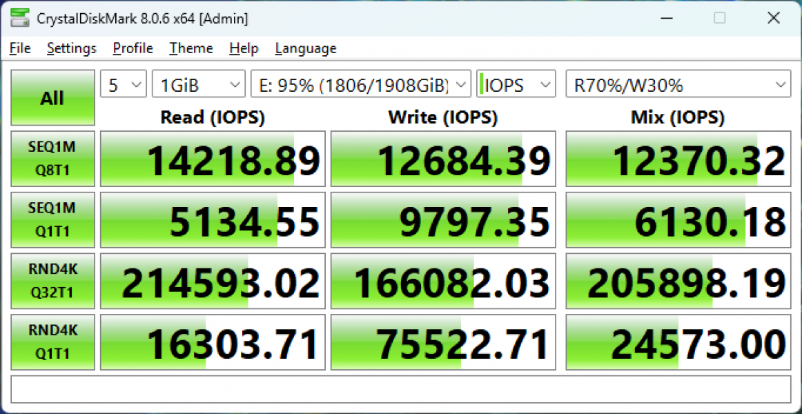The image size is (802, 414).
Task: Click the SEQ1M Q1T1 write value 9797.35
Action: [x=443, y=220]
